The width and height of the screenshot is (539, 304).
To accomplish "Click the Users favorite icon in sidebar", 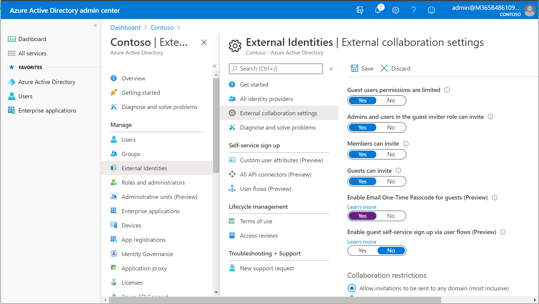I will [x=12, y=96].
